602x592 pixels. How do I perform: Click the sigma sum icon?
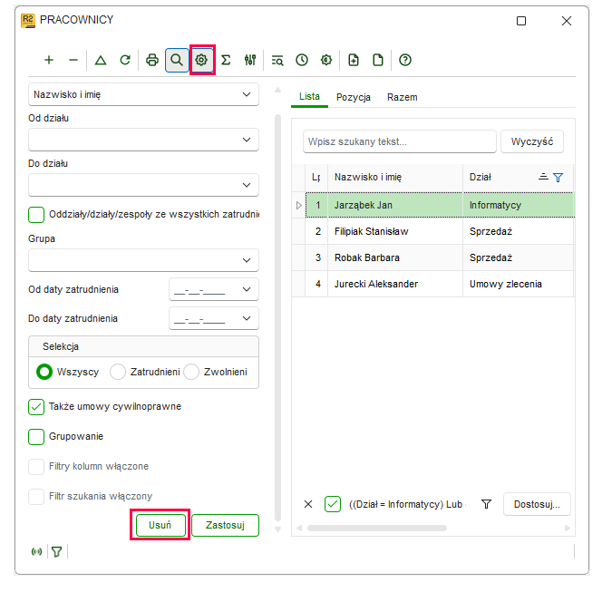point(226,60)
